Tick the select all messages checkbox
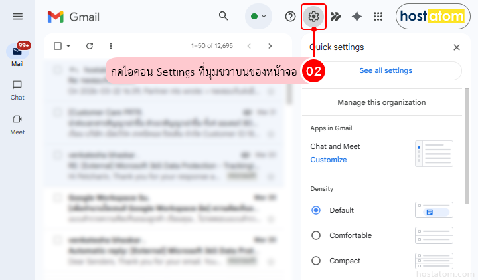The image size is (478, 280). click(58, 46)
